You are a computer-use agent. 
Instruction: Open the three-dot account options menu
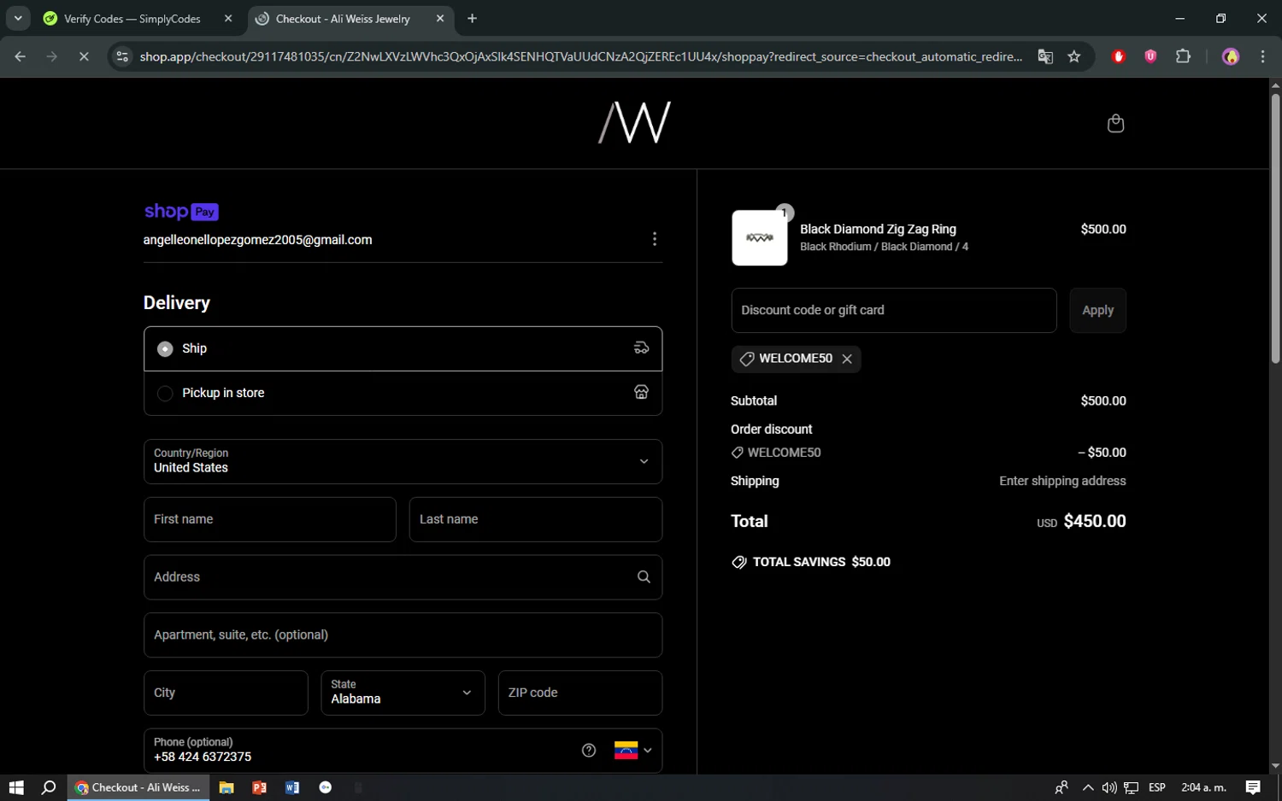tap(655, 239)
